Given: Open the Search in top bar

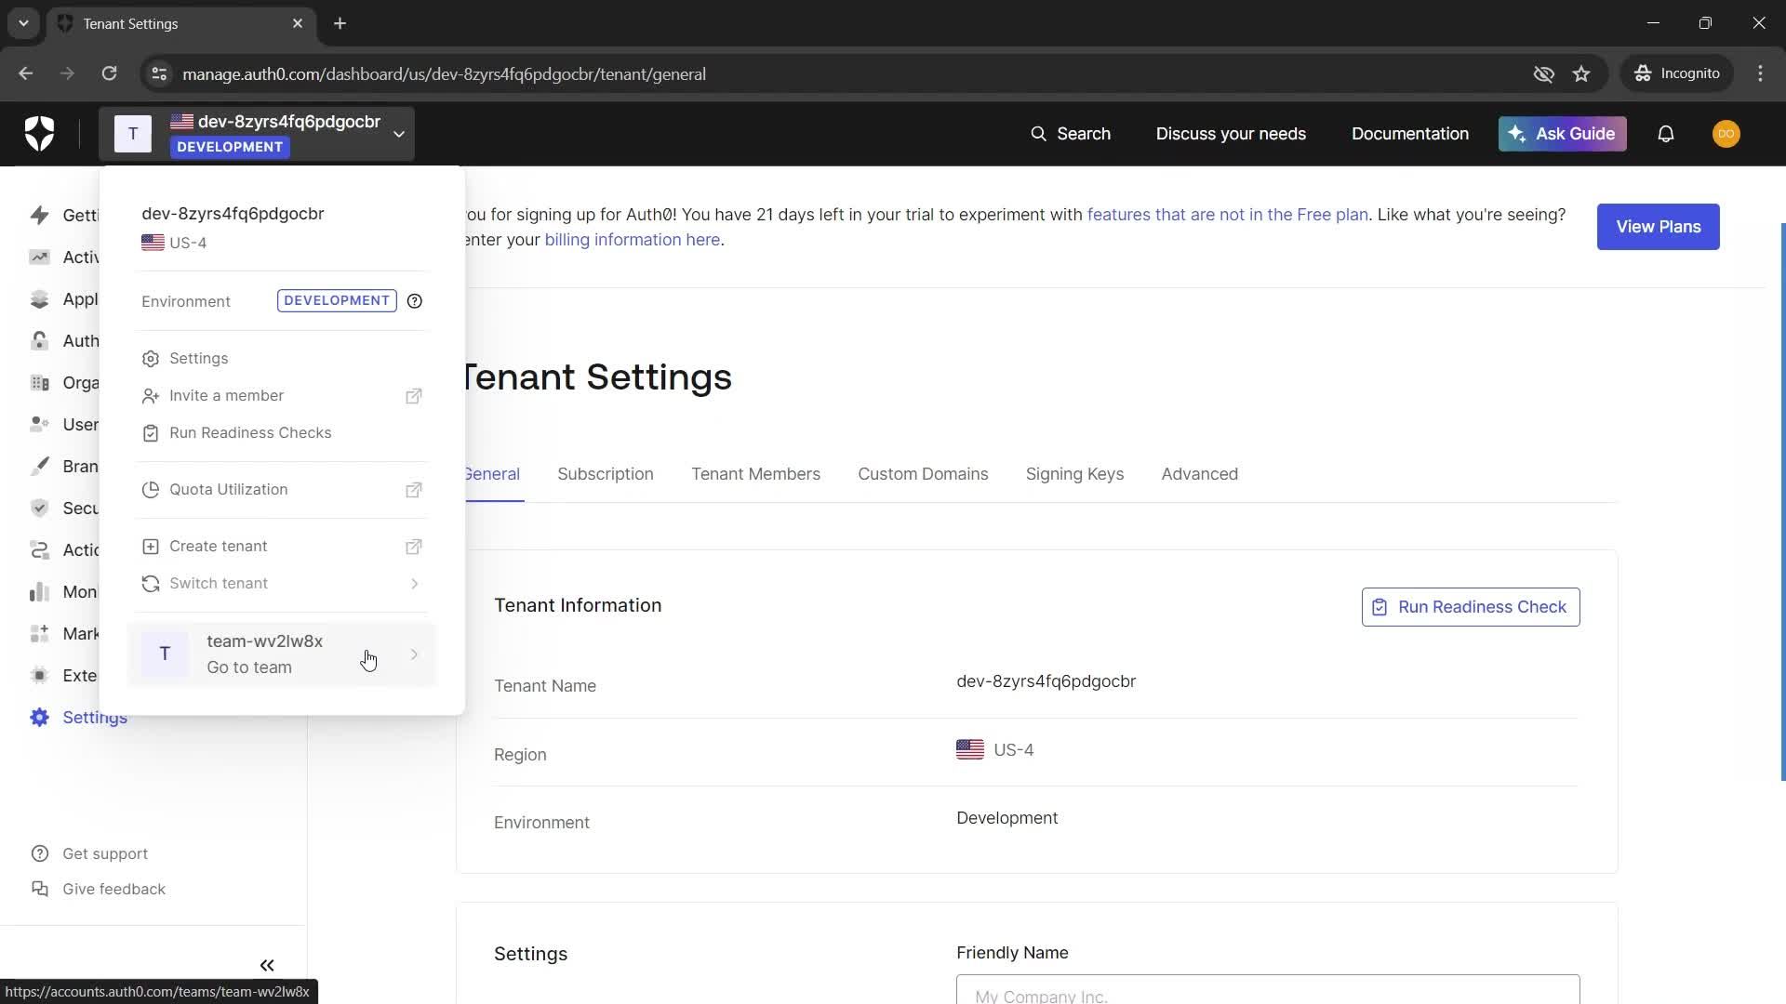Looking at the screenshot, I should [1070, 134].
